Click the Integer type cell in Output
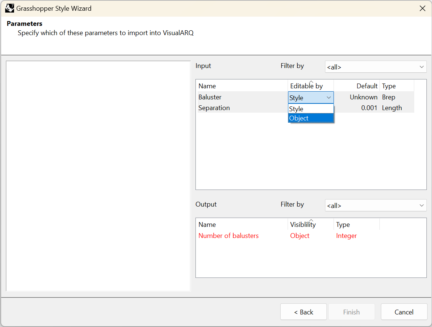The width and height of the screenshot is (432, 327). point(346,236)
